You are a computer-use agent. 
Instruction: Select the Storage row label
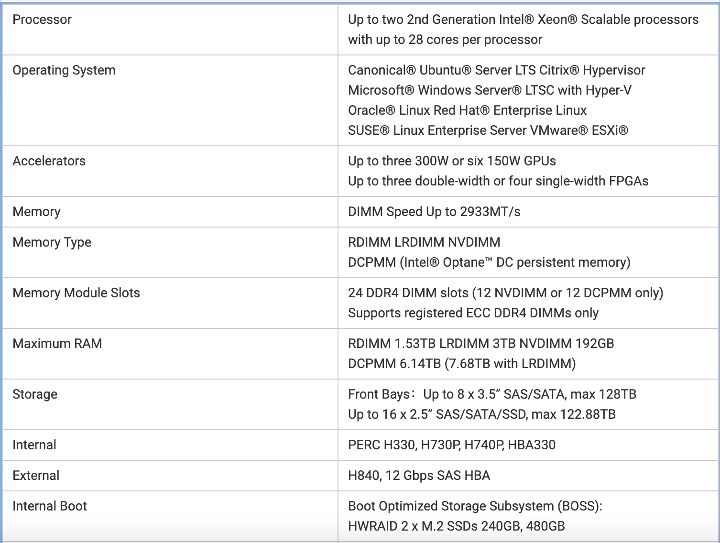pyautogui.click(x=35, y=394)
